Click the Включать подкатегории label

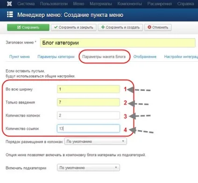click(26, 168)
